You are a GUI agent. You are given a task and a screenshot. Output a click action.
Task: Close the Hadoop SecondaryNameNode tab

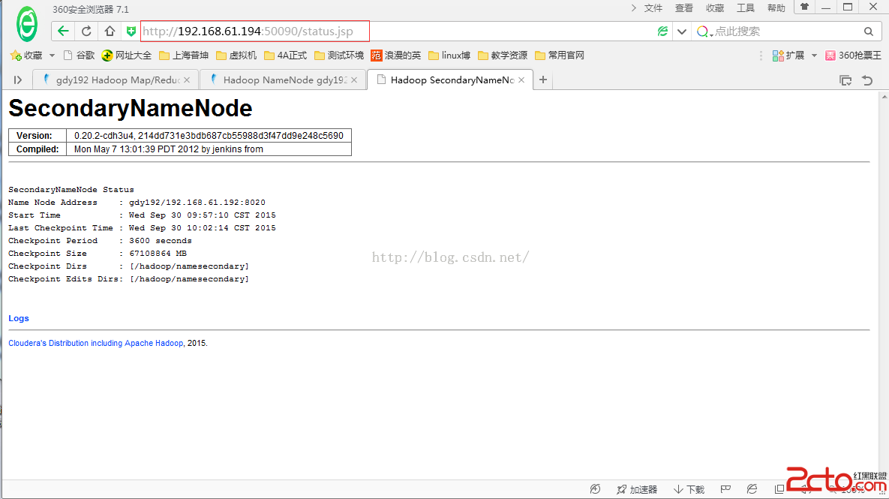[521, 80]
